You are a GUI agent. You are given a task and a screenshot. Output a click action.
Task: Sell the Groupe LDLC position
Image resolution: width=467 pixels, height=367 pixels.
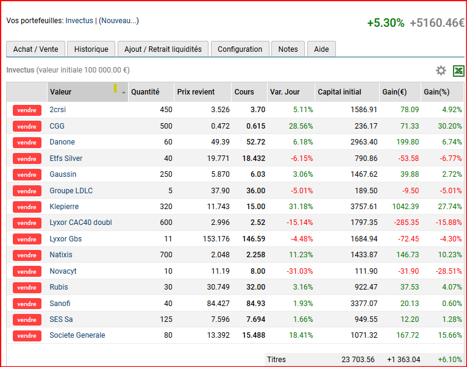tap(27, 191)
